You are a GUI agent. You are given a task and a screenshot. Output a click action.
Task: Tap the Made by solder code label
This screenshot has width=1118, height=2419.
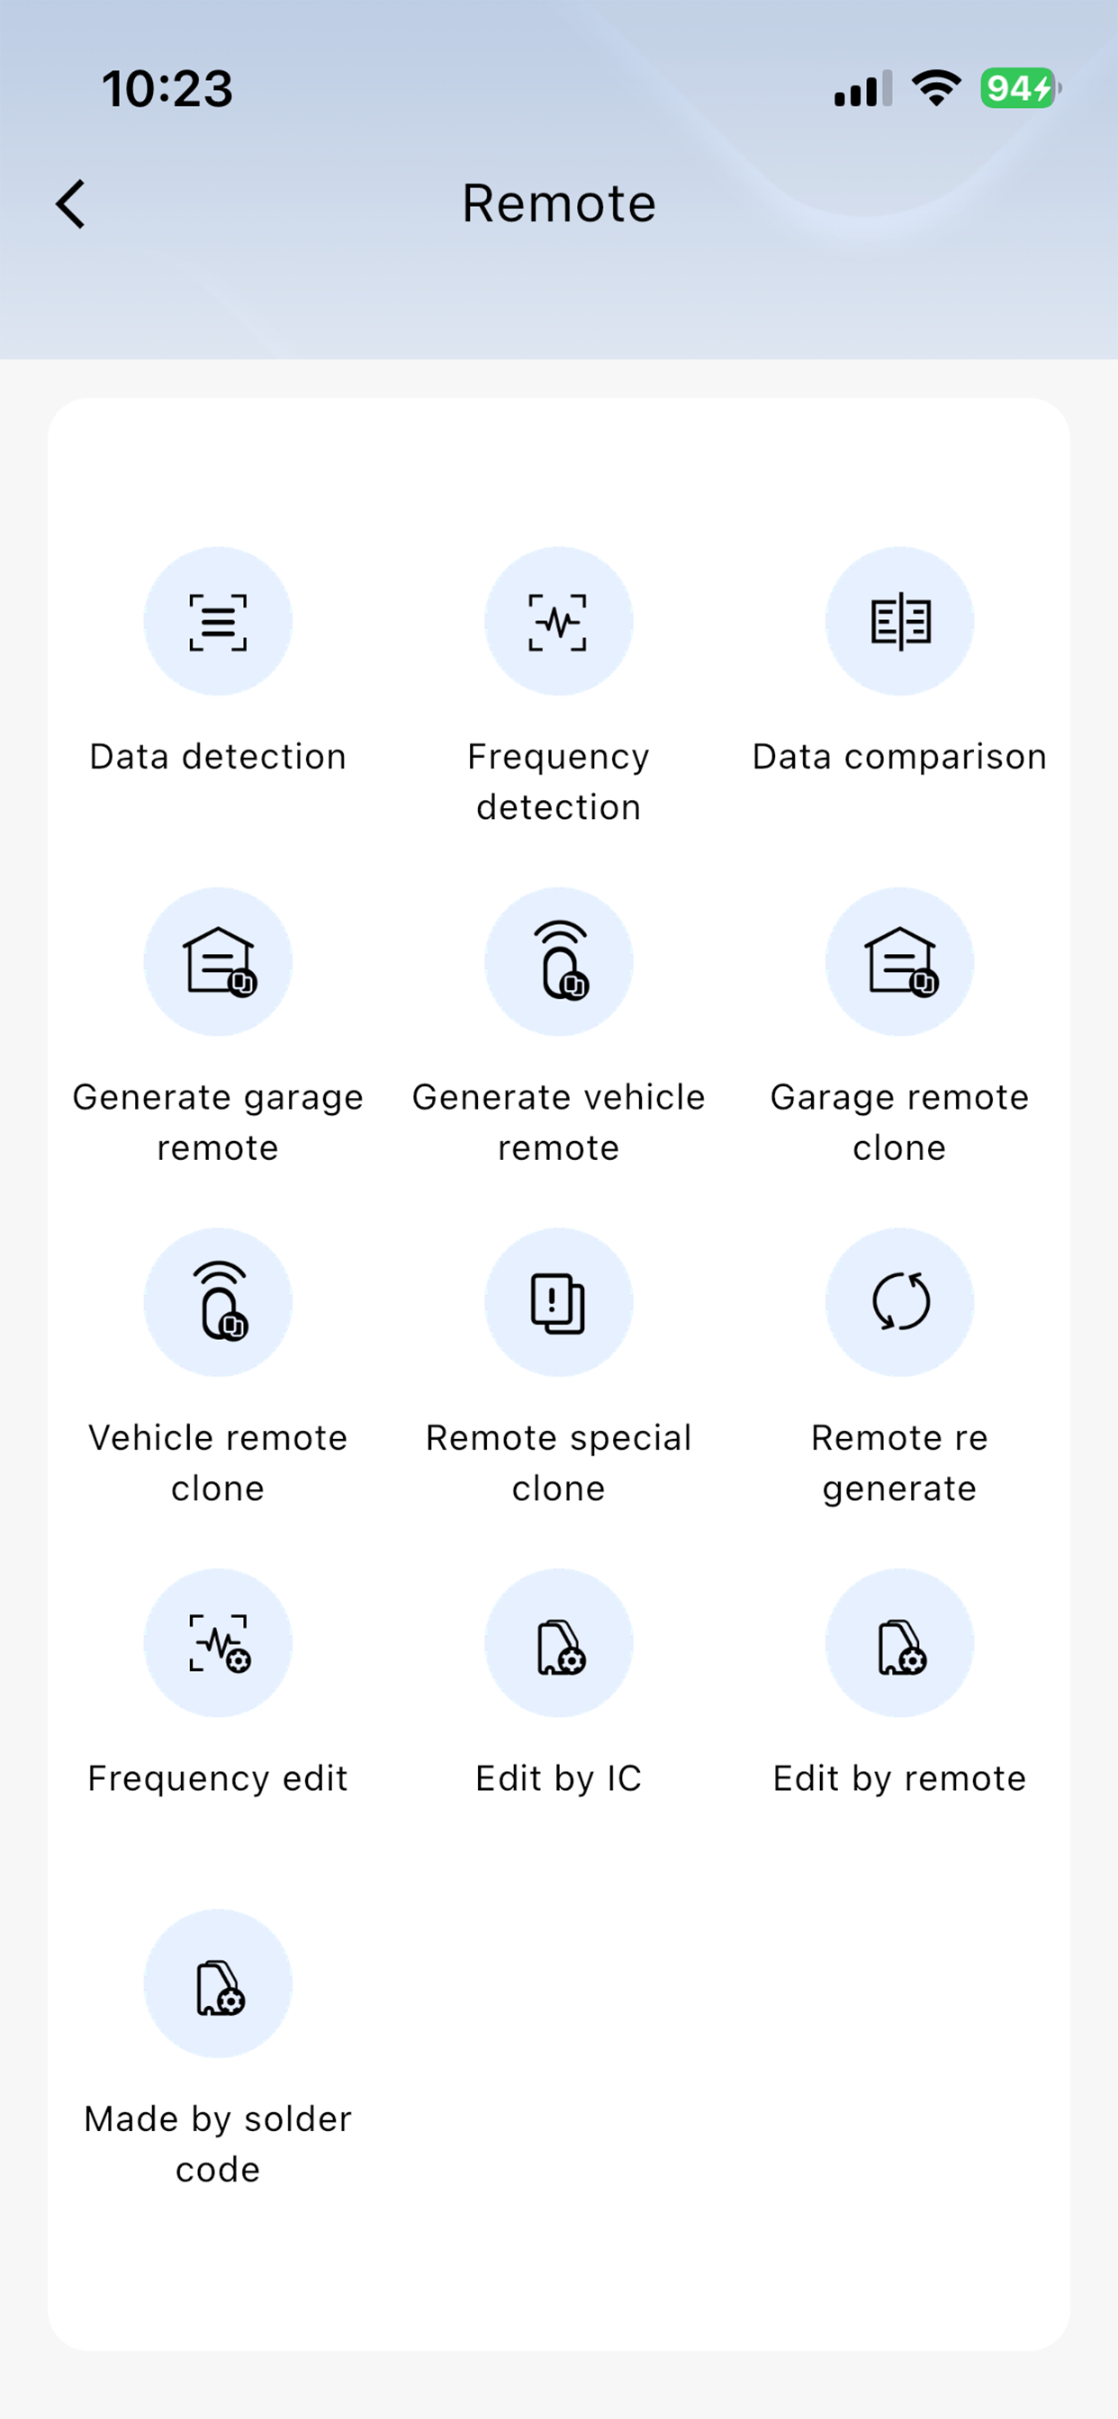coord(218,2144)
